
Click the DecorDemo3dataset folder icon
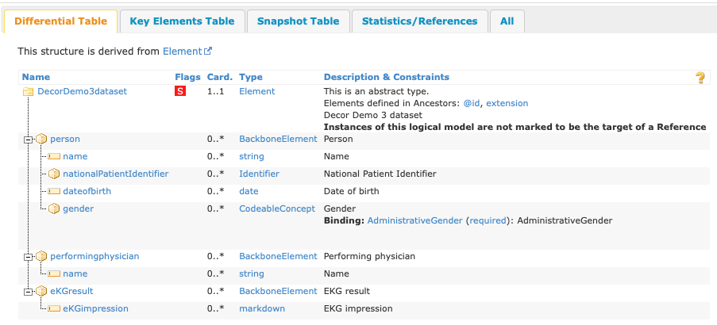click(28, 92)
